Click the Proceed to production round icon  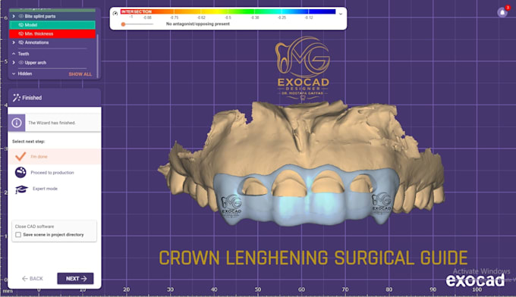[20, 172]
